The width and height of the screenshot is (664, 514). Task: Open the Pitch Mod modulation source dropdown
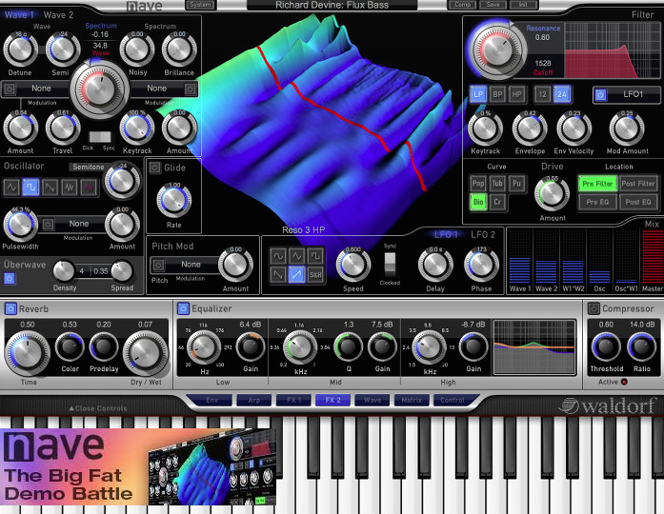pyautogui.click(x=191, y=265)
